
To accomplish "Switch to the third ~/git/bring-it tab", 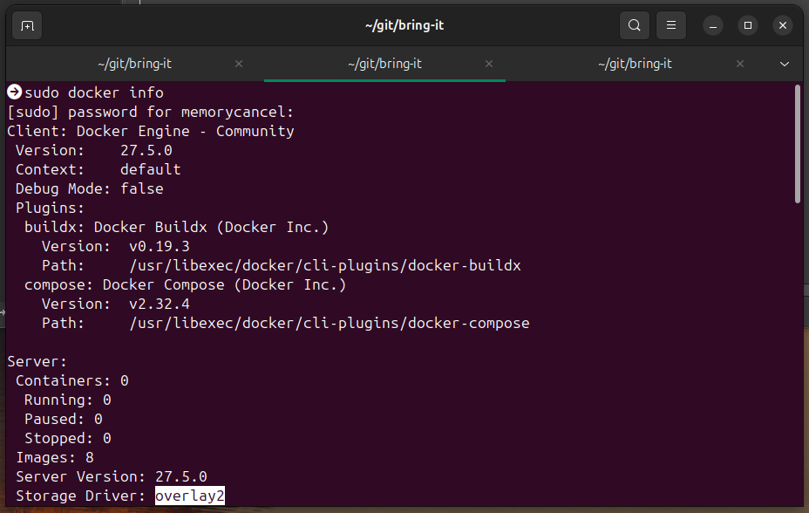I will tap(636, 64).
